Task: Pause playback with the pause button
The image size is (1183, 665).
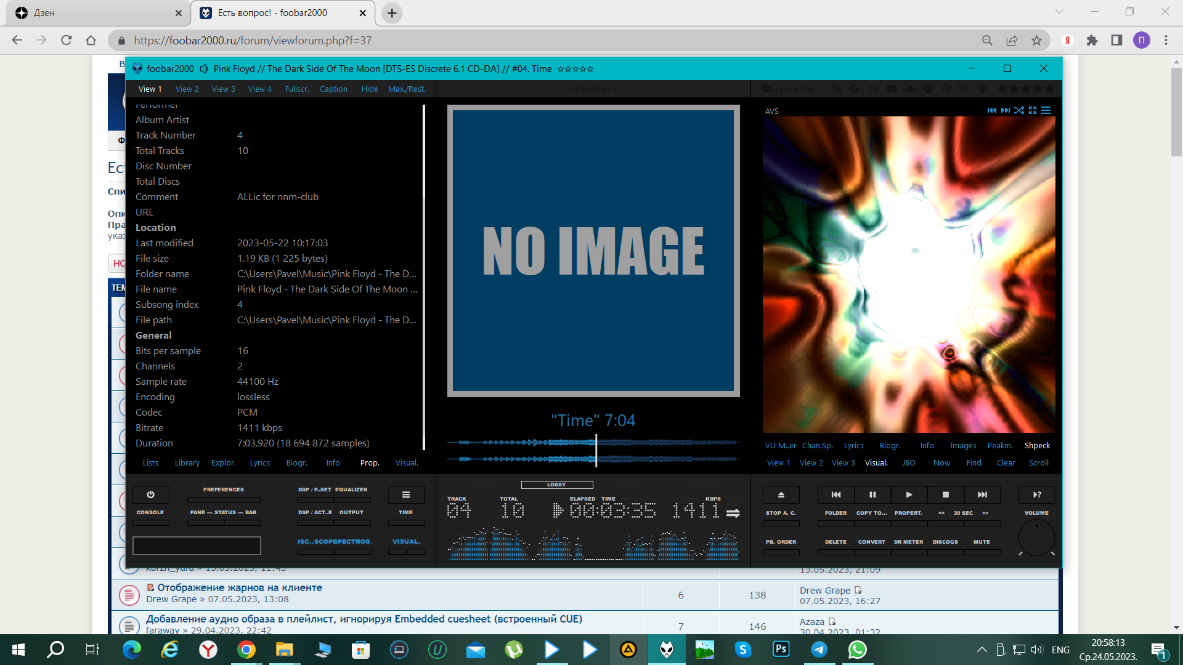Action: point(872,494)
